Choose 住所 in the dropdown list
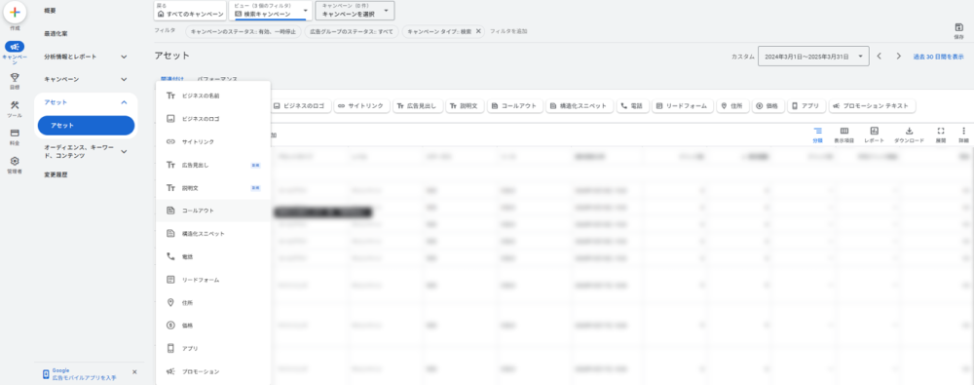Viewport: 974px width, 385px height. (x=213, y=302)
